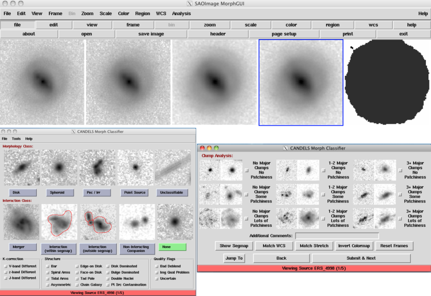Expand the Tools menu in Morph Classifier
The height and width of the screenshot is (296, 431).
16,139
